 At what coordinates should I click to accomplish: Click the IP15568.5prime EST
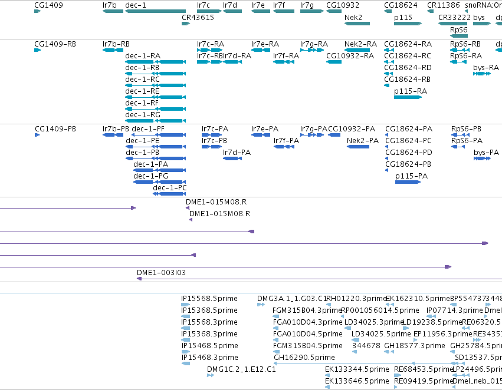[x=186, y=305]
